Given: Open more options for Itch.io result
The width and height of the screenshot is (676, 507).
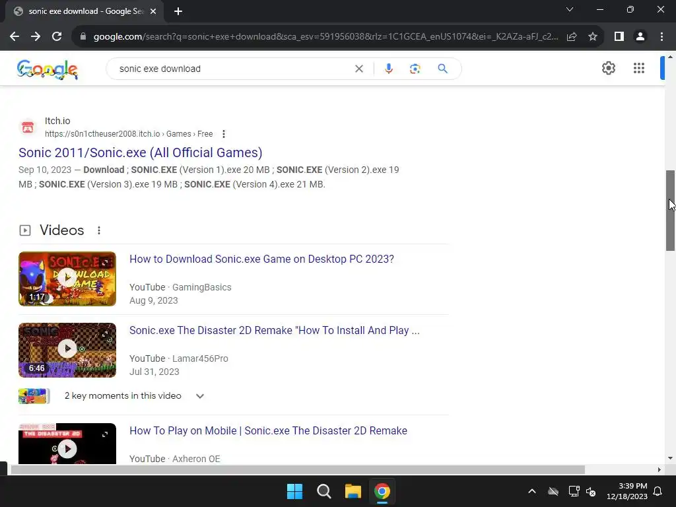Looking at the screenshot, I should (223, 134).
